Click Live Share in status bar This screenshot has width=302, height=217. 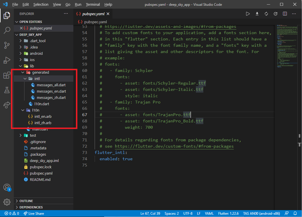point(34,214)
